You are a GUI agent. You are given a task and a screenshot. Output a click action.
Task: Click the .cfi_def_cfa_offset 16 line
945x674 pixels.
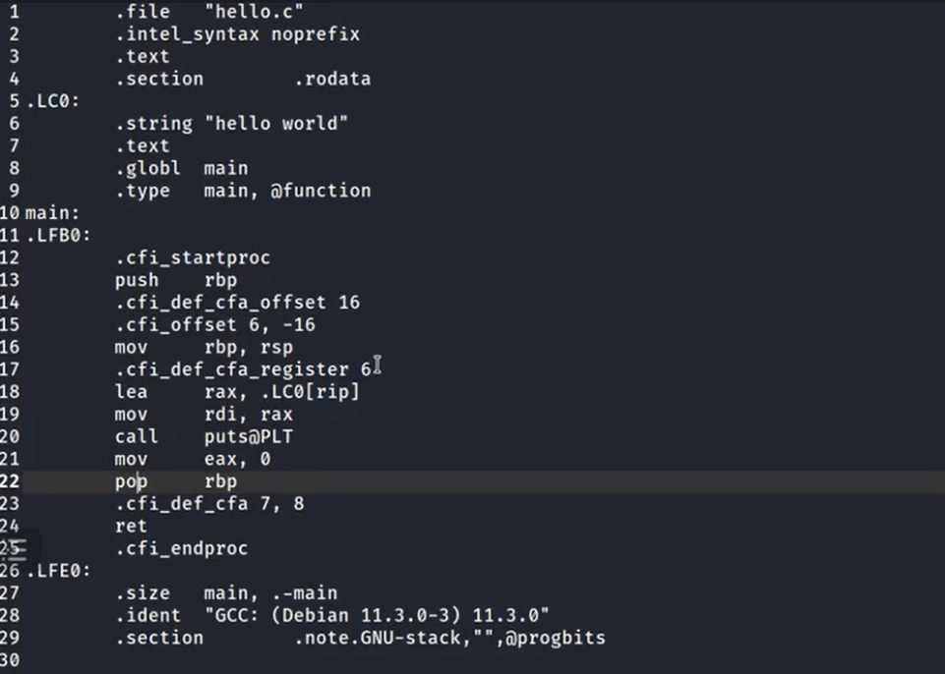237,303
